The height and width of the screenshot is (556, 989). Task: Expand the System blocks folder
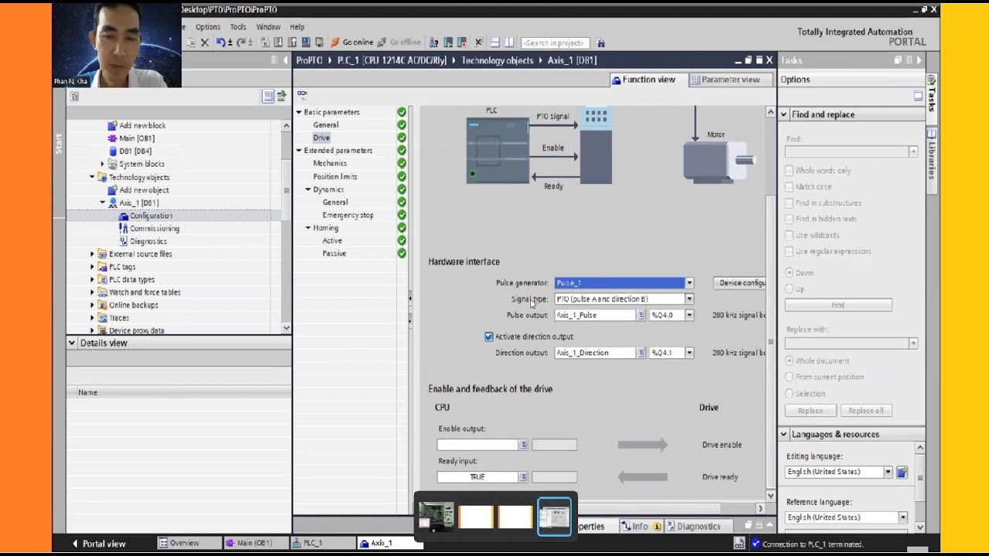pos(102,164)
